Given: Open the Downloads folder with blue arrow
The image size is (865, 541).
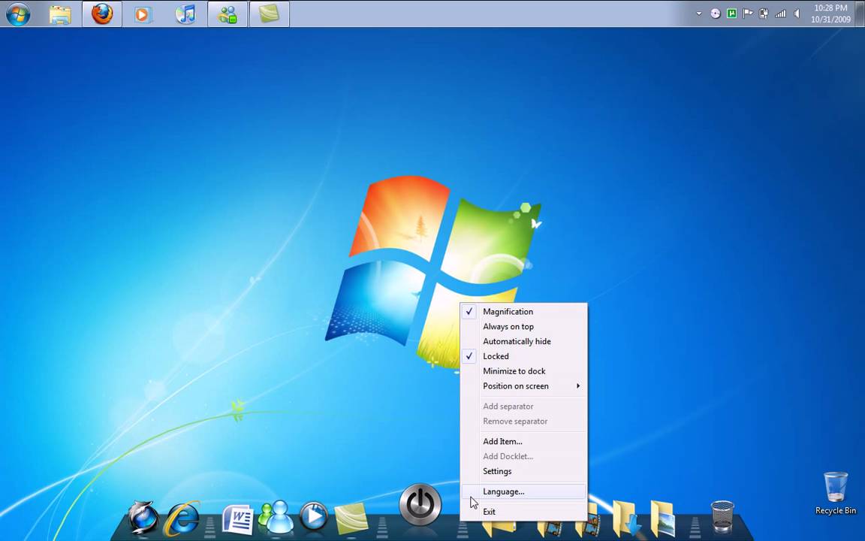Looking at the screenshot, I should tap(627, 518).
